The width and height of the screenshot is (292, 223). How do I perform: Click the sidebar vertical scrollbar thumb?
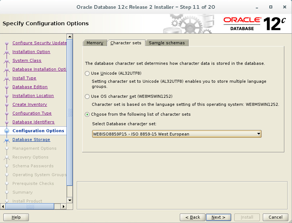click(70, 112)
